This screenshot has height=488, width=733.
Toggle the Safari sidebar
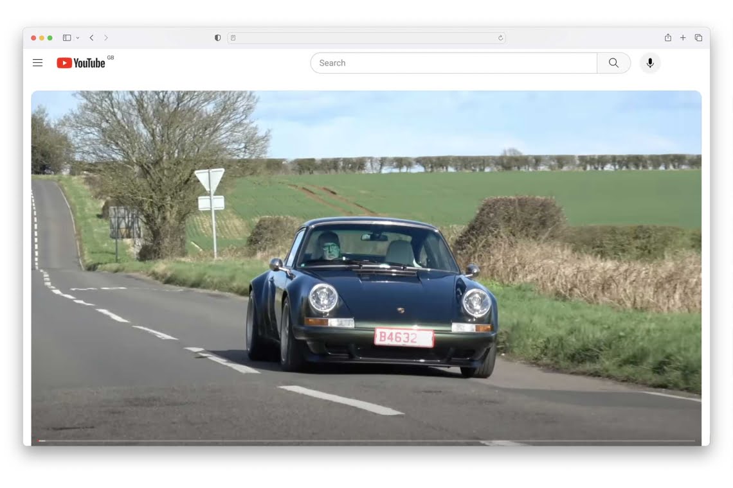(x=66, y=38)
